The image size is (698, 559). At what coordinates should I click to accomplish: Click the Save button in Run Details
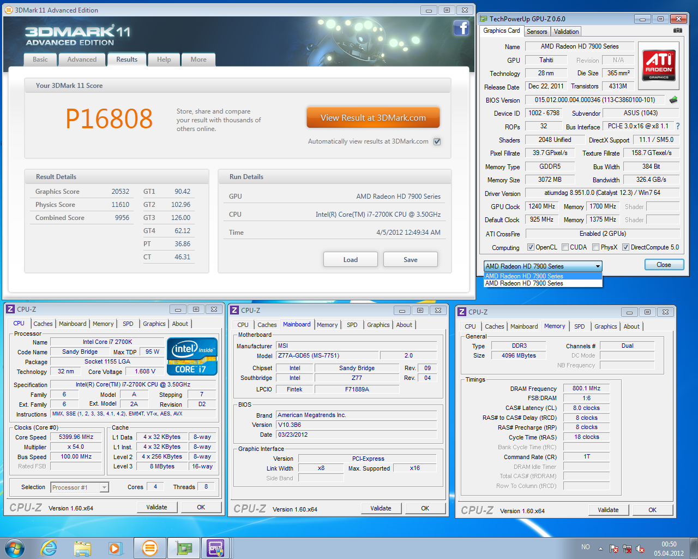point(411,259)
